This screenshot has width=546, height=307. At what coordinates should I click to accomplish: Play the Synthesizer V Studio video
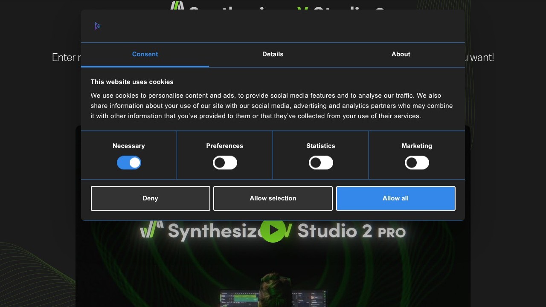tap(273, 231)
